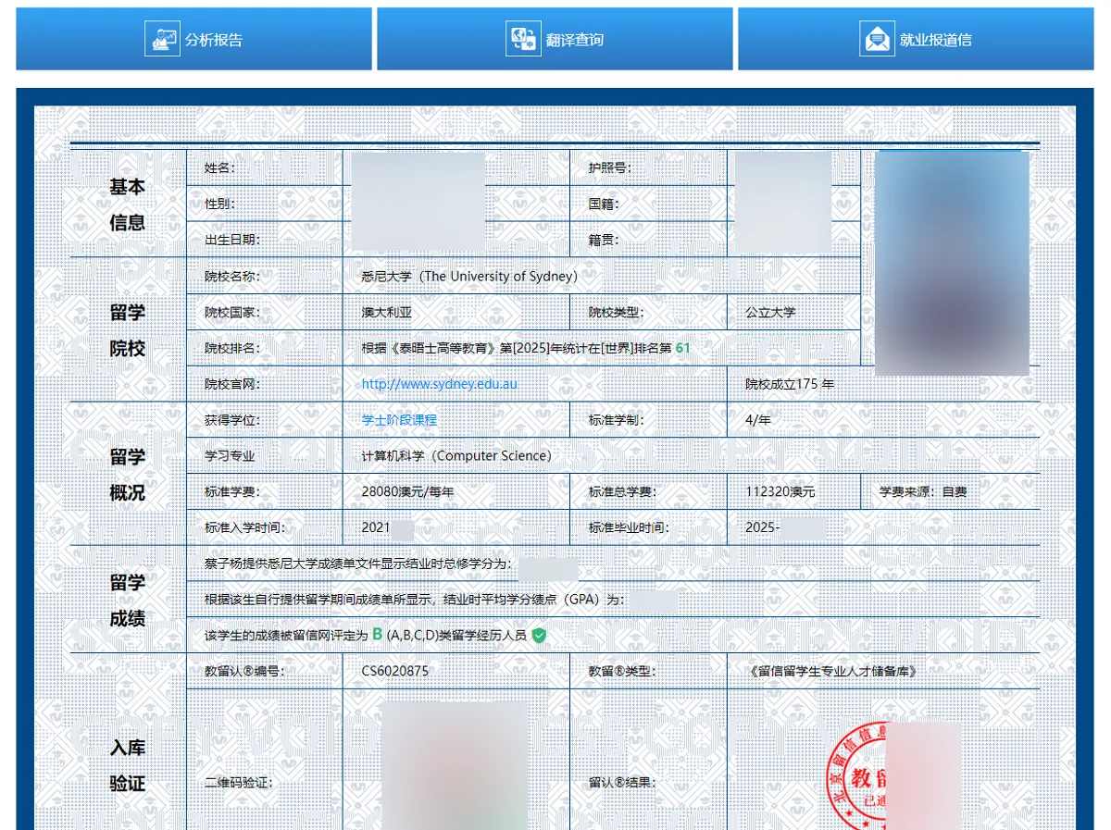Click the blurred QR code image
The height and width of the screenshot is (830, 1111).
[x=454, y=766]
